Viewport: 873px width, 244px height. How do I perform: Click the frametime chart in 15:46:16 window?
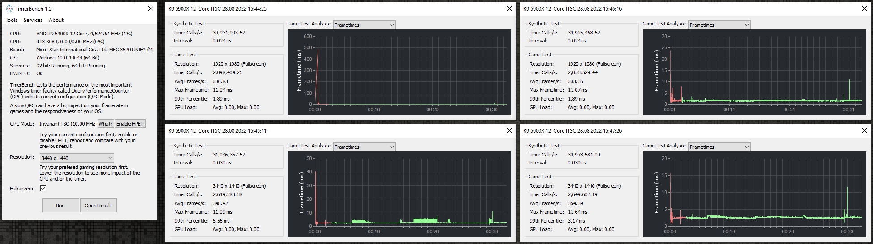click(754, 72)
